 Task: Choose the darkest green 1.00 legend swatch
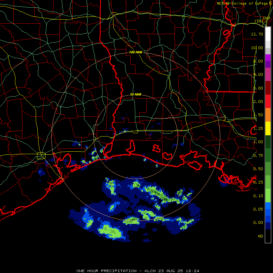pyautogui.click(x=268, y=142)
